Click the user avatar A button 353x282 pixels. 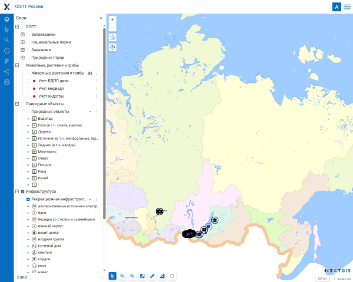pos(336,6)
